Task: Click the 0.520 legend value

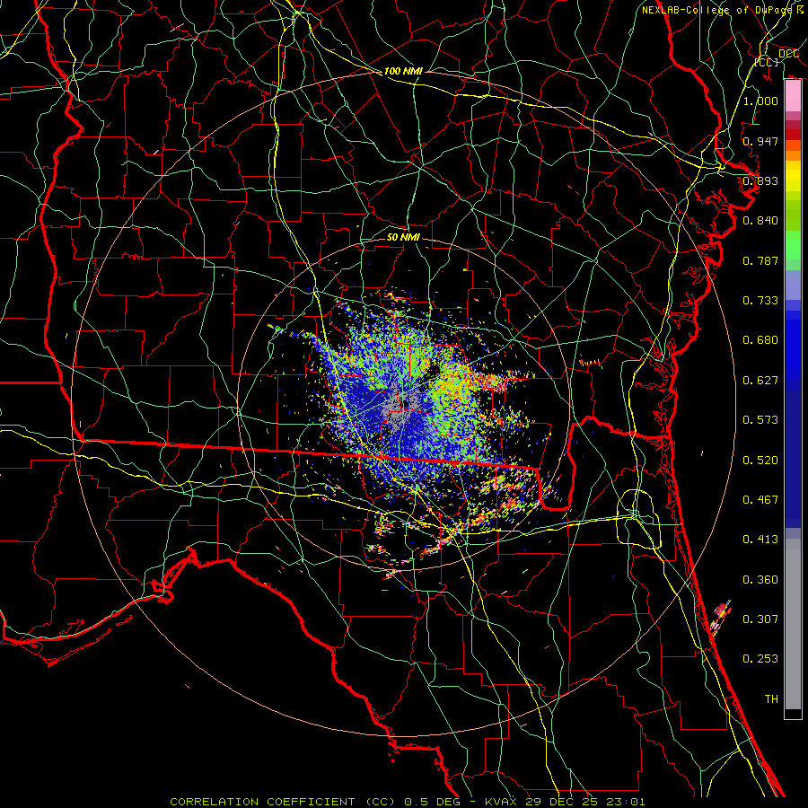Action: tap(760, 461)
